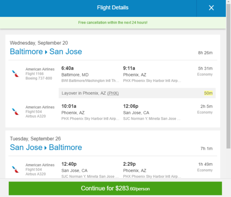Click American Airlines logo for Phoenix–San Jose leg
The image size is (231, 197).
[16, 112]
